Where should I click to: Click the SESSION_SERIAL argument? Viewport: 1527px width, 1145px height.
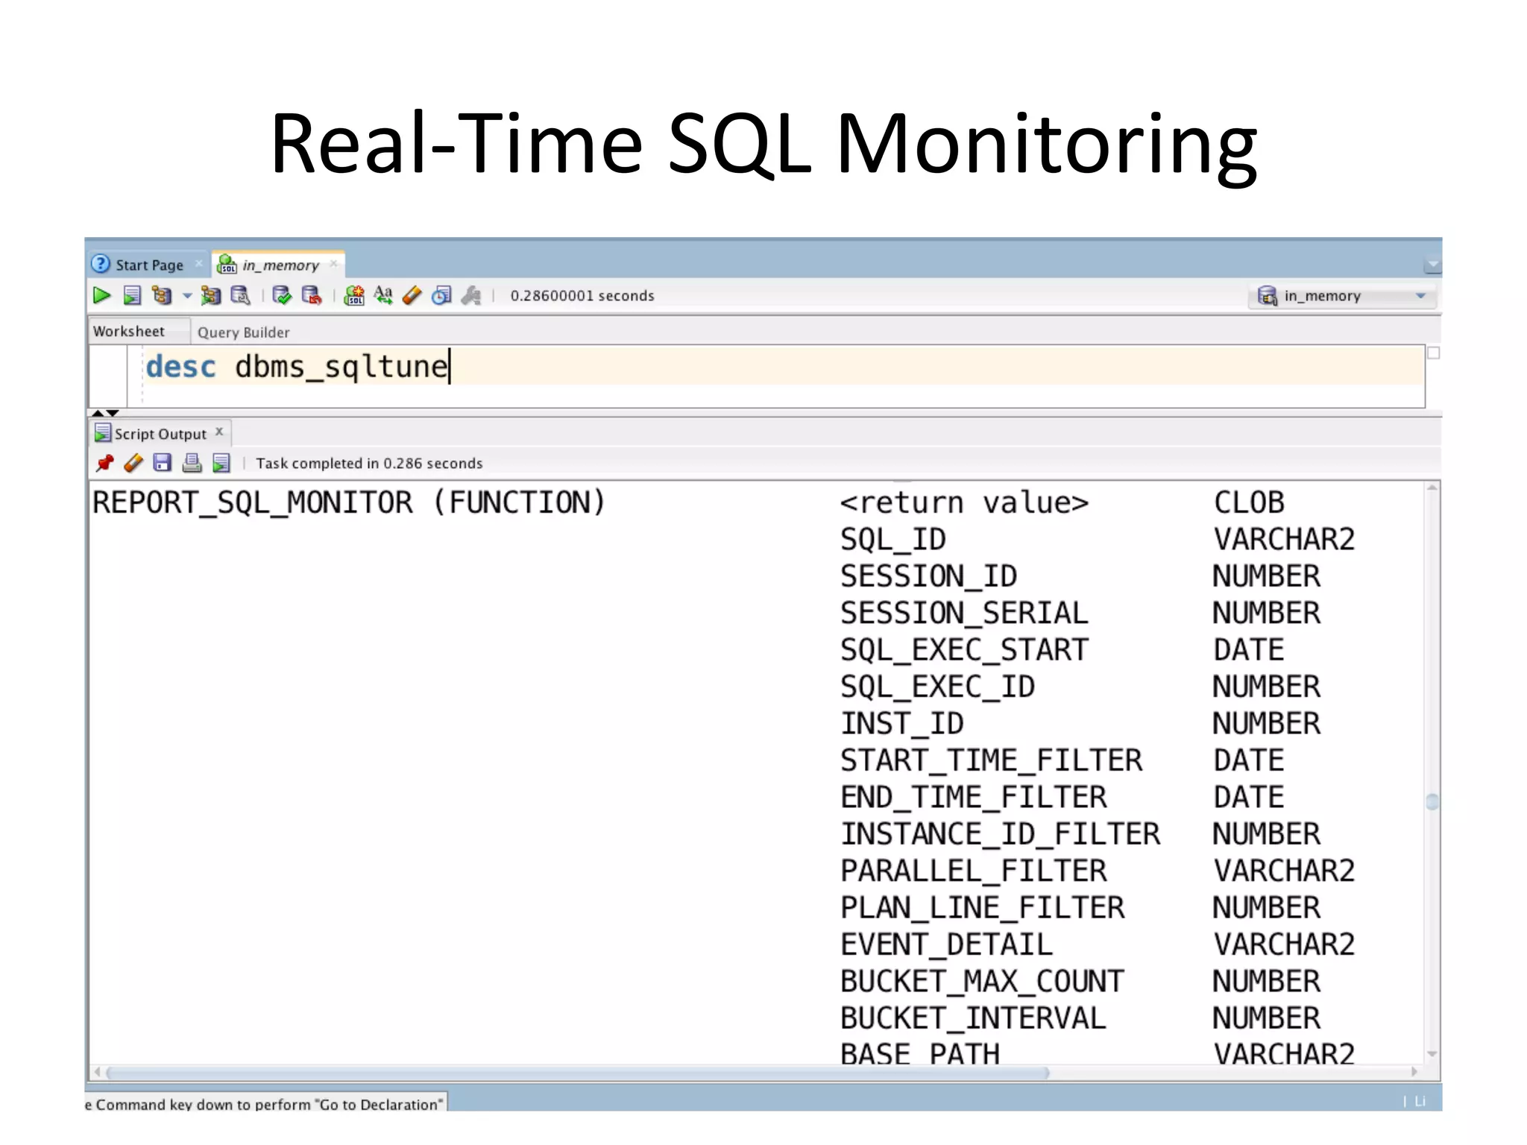964,613
